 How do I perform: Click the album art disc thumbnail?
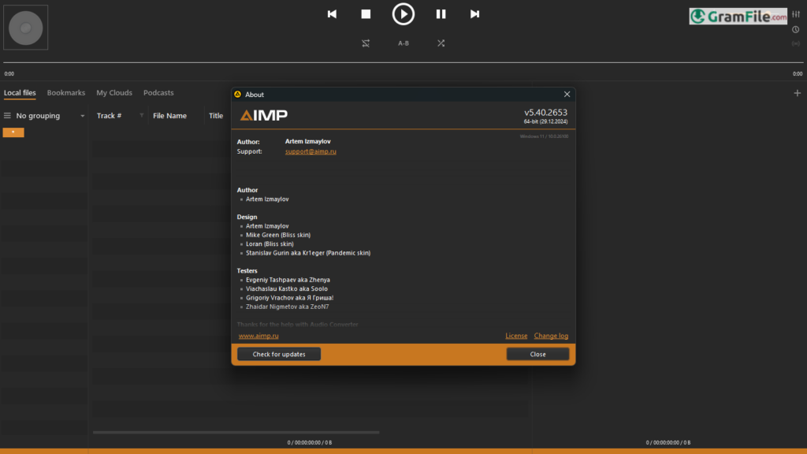pyautogui.click(x=26, y=28)
